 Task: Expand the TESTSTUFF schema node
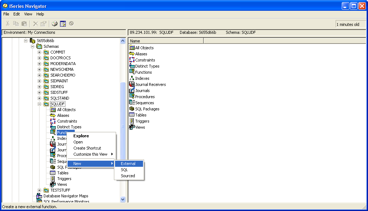tap(40, 190)
